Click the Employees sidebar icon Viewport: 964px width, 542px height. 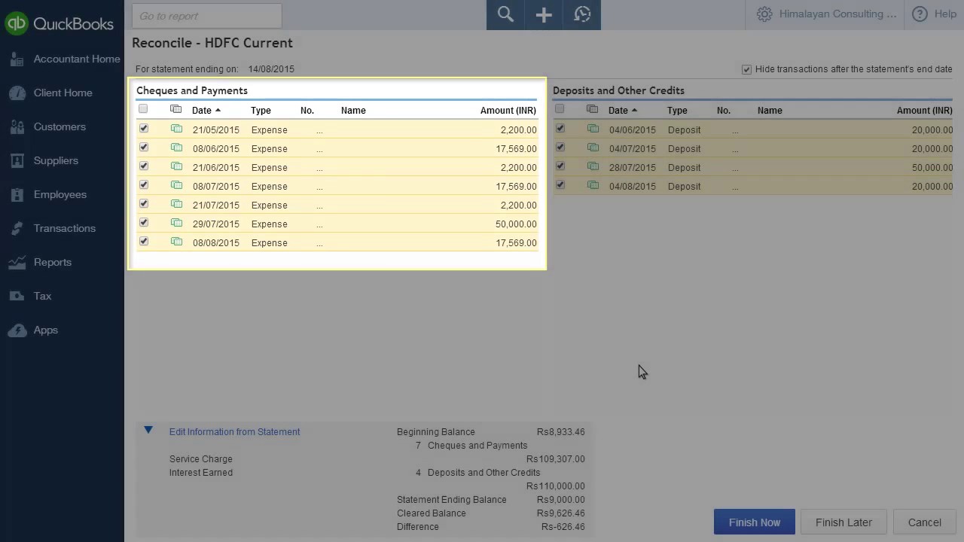17,195
